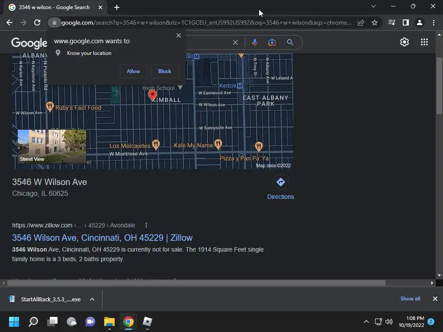Bookmark this tab with the star icon
The width and height of the screenshot is (443, 332).
coord(375,22)
